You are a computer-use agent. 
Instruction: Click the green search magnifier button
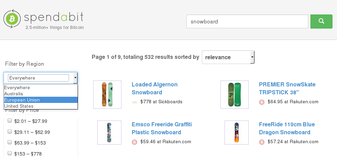pyautogui.click(x=321, y=21)
